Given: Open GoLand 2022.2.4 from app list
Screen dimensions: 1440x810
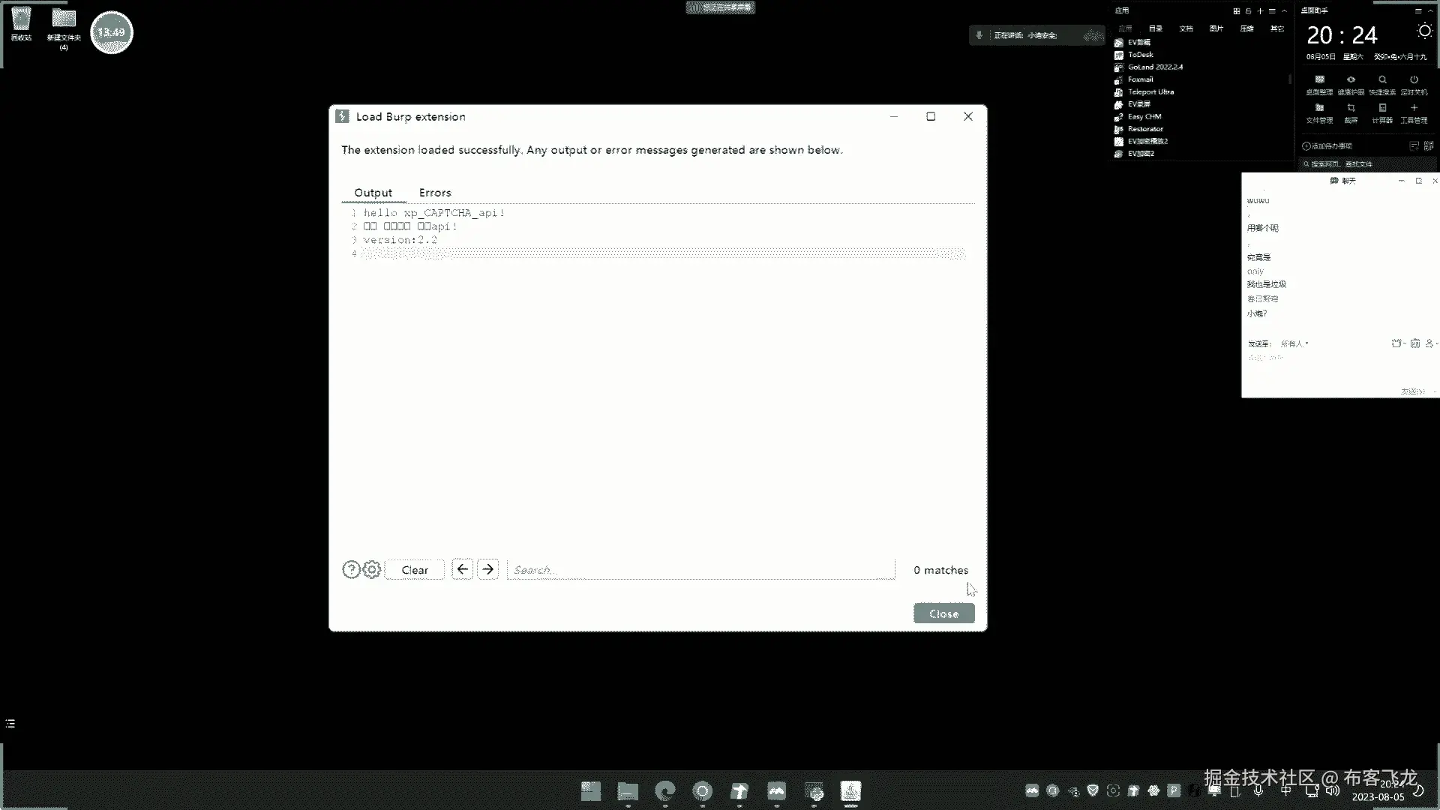Looking at the screenshot, I should pyautogui.click(x=1155, y=67).
